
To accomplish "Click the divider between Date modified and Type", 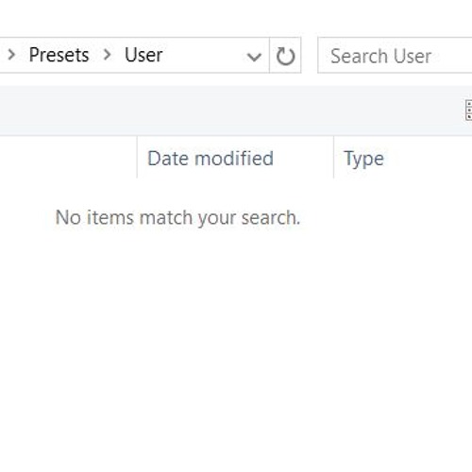I will point(333,158).
